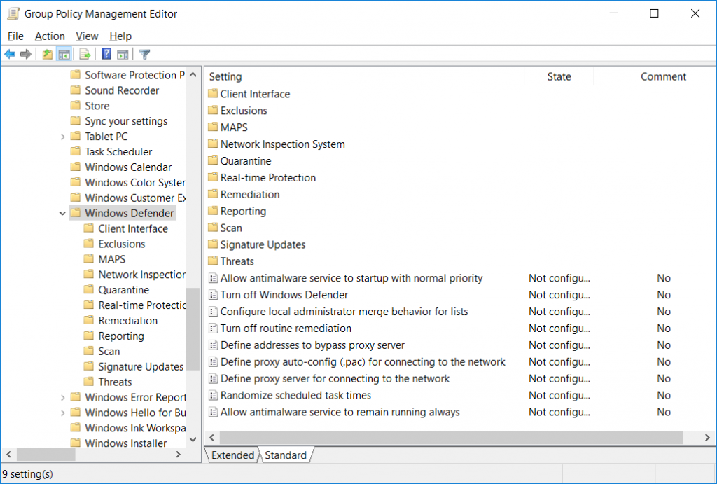The height and width of the screenshot is (484, 717).
Task: Toggle the Show/Hide Console Tree toolbar button
Action: tap(64, 54)
